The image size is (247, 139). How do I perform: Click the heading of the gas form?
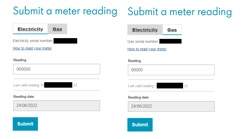pos(180,12)
